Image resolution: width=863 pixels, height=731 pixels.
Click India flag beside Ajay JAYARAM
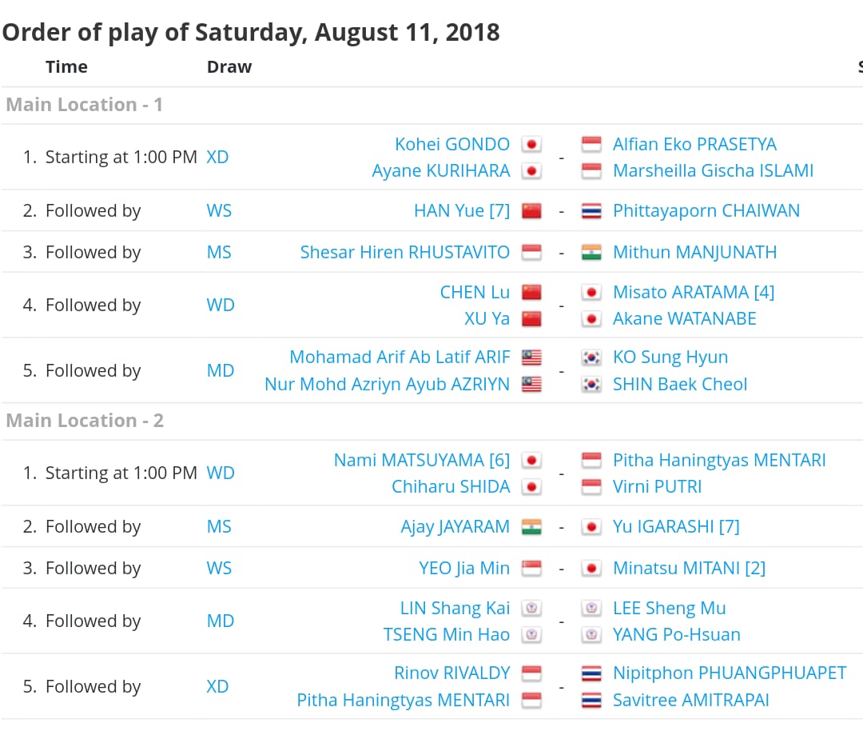point(531,527)
